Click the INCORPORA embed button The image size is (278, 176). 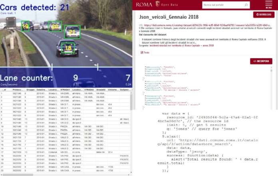pos(261,61)
